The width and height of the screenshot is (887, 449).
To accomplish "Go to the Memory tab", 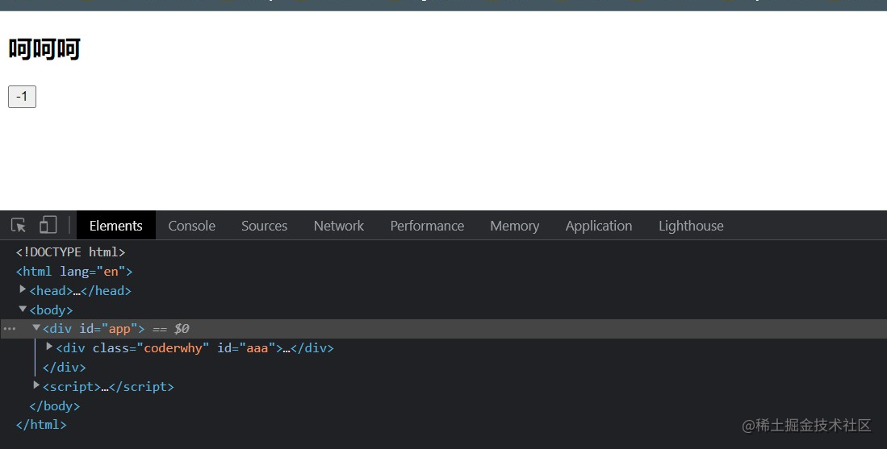I will click(x=515, y=226).
